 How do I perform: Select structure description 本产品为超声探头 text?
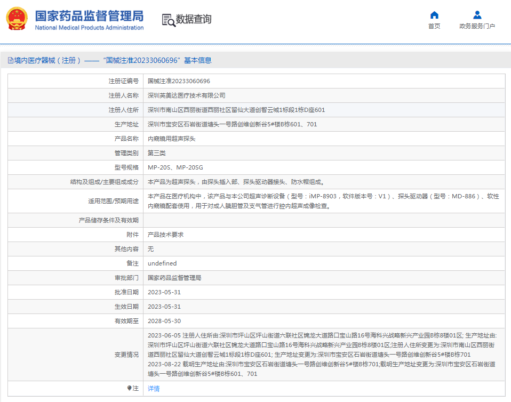pos(236,182)
